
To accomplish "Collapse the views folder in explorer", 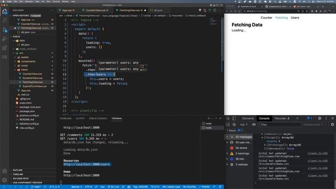I will pos(32,70).
